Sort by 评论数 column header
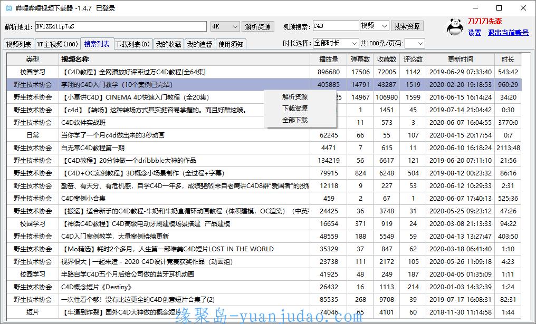The height and width of the screenshot is (324, 536). click(413, 60)
